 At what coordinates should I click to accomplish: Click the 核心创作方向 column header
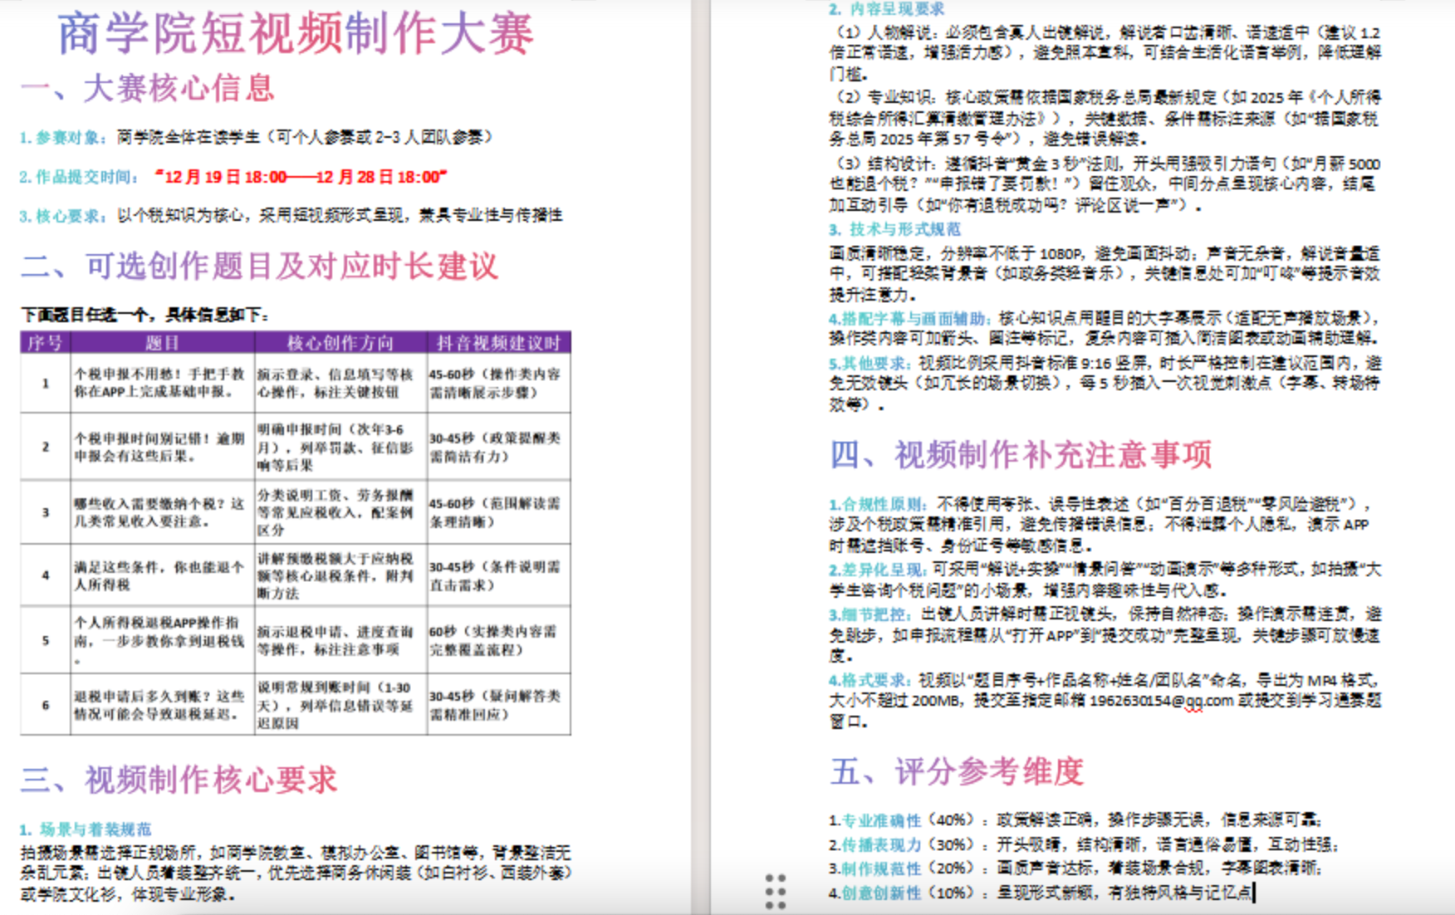click(340, 343)
